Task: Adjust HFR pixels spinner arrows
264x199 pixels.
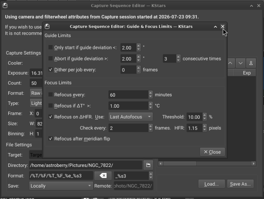Action: [x=205, y=128]
